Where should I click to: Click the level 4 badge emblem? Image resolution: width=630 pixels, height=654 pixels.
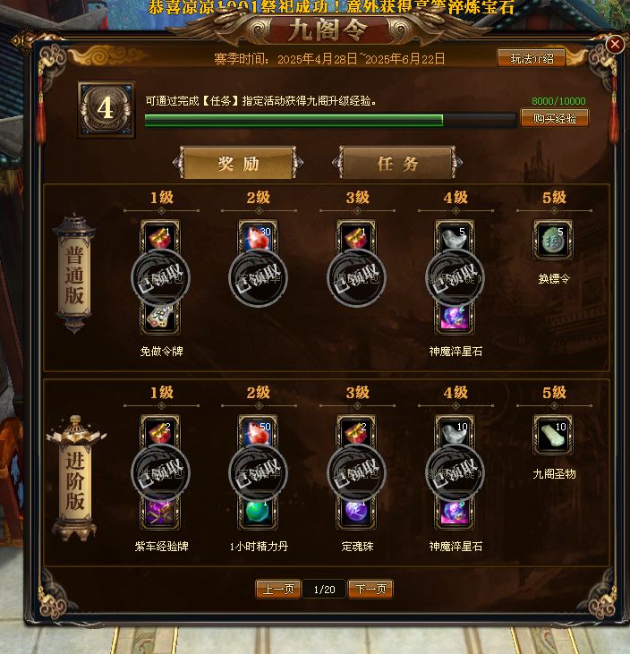tap(106, 109)
